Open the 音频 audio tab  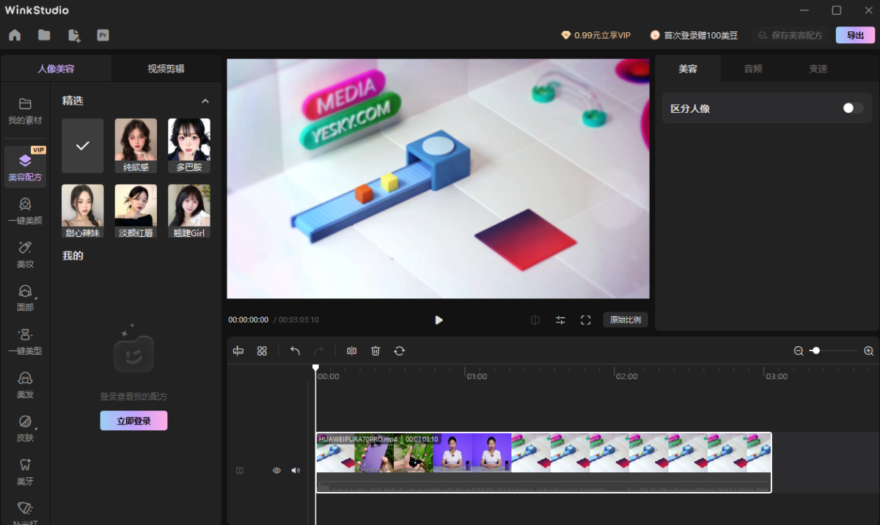pyautogui.click(x=753, y=69)
